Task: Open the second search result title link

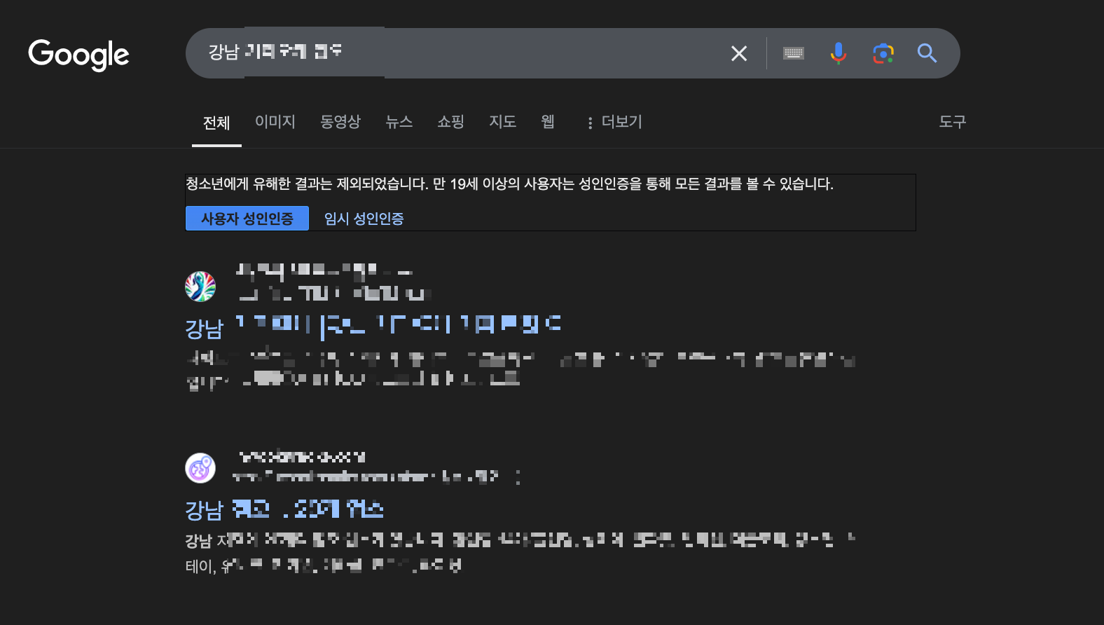Action: [284, 509]
